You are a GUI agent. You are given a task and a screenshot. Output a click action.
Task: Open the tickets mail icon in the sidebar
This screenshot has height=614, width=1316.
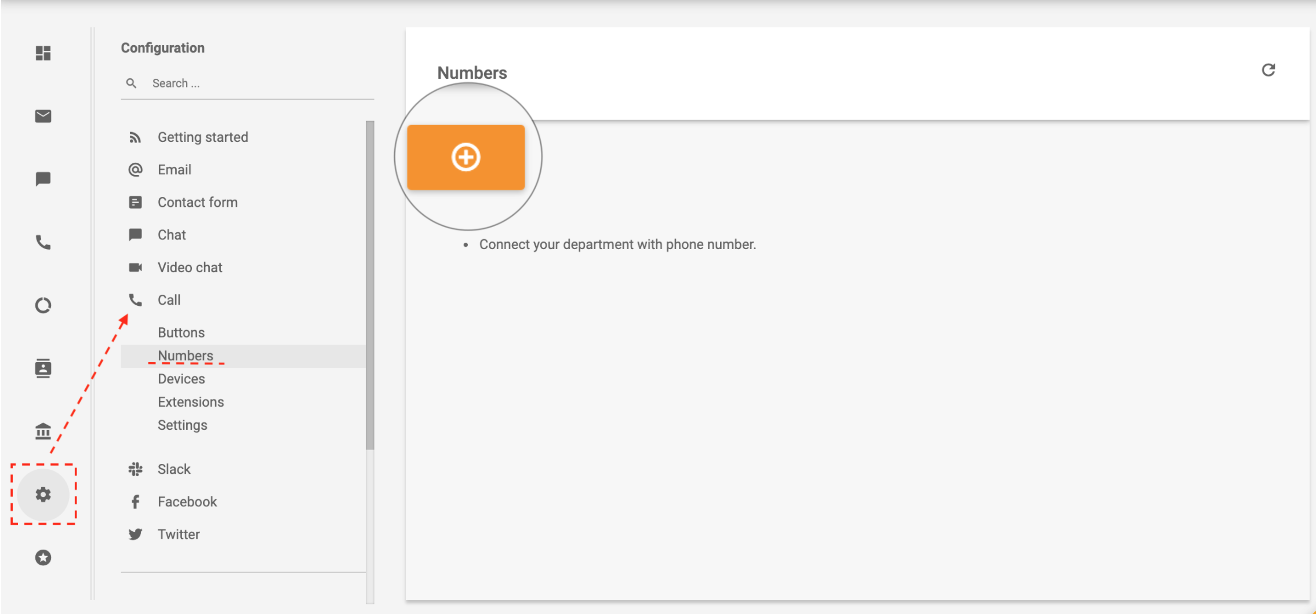(x=42, y=116)
